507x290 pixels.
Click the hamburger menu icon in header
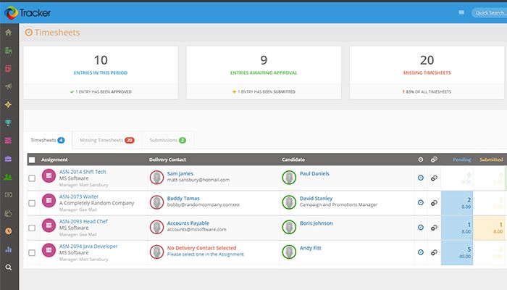pos(461,12)
